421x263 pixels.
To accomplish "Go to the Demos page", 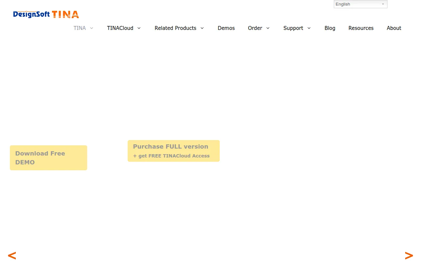I will click(x=226, y=28).
